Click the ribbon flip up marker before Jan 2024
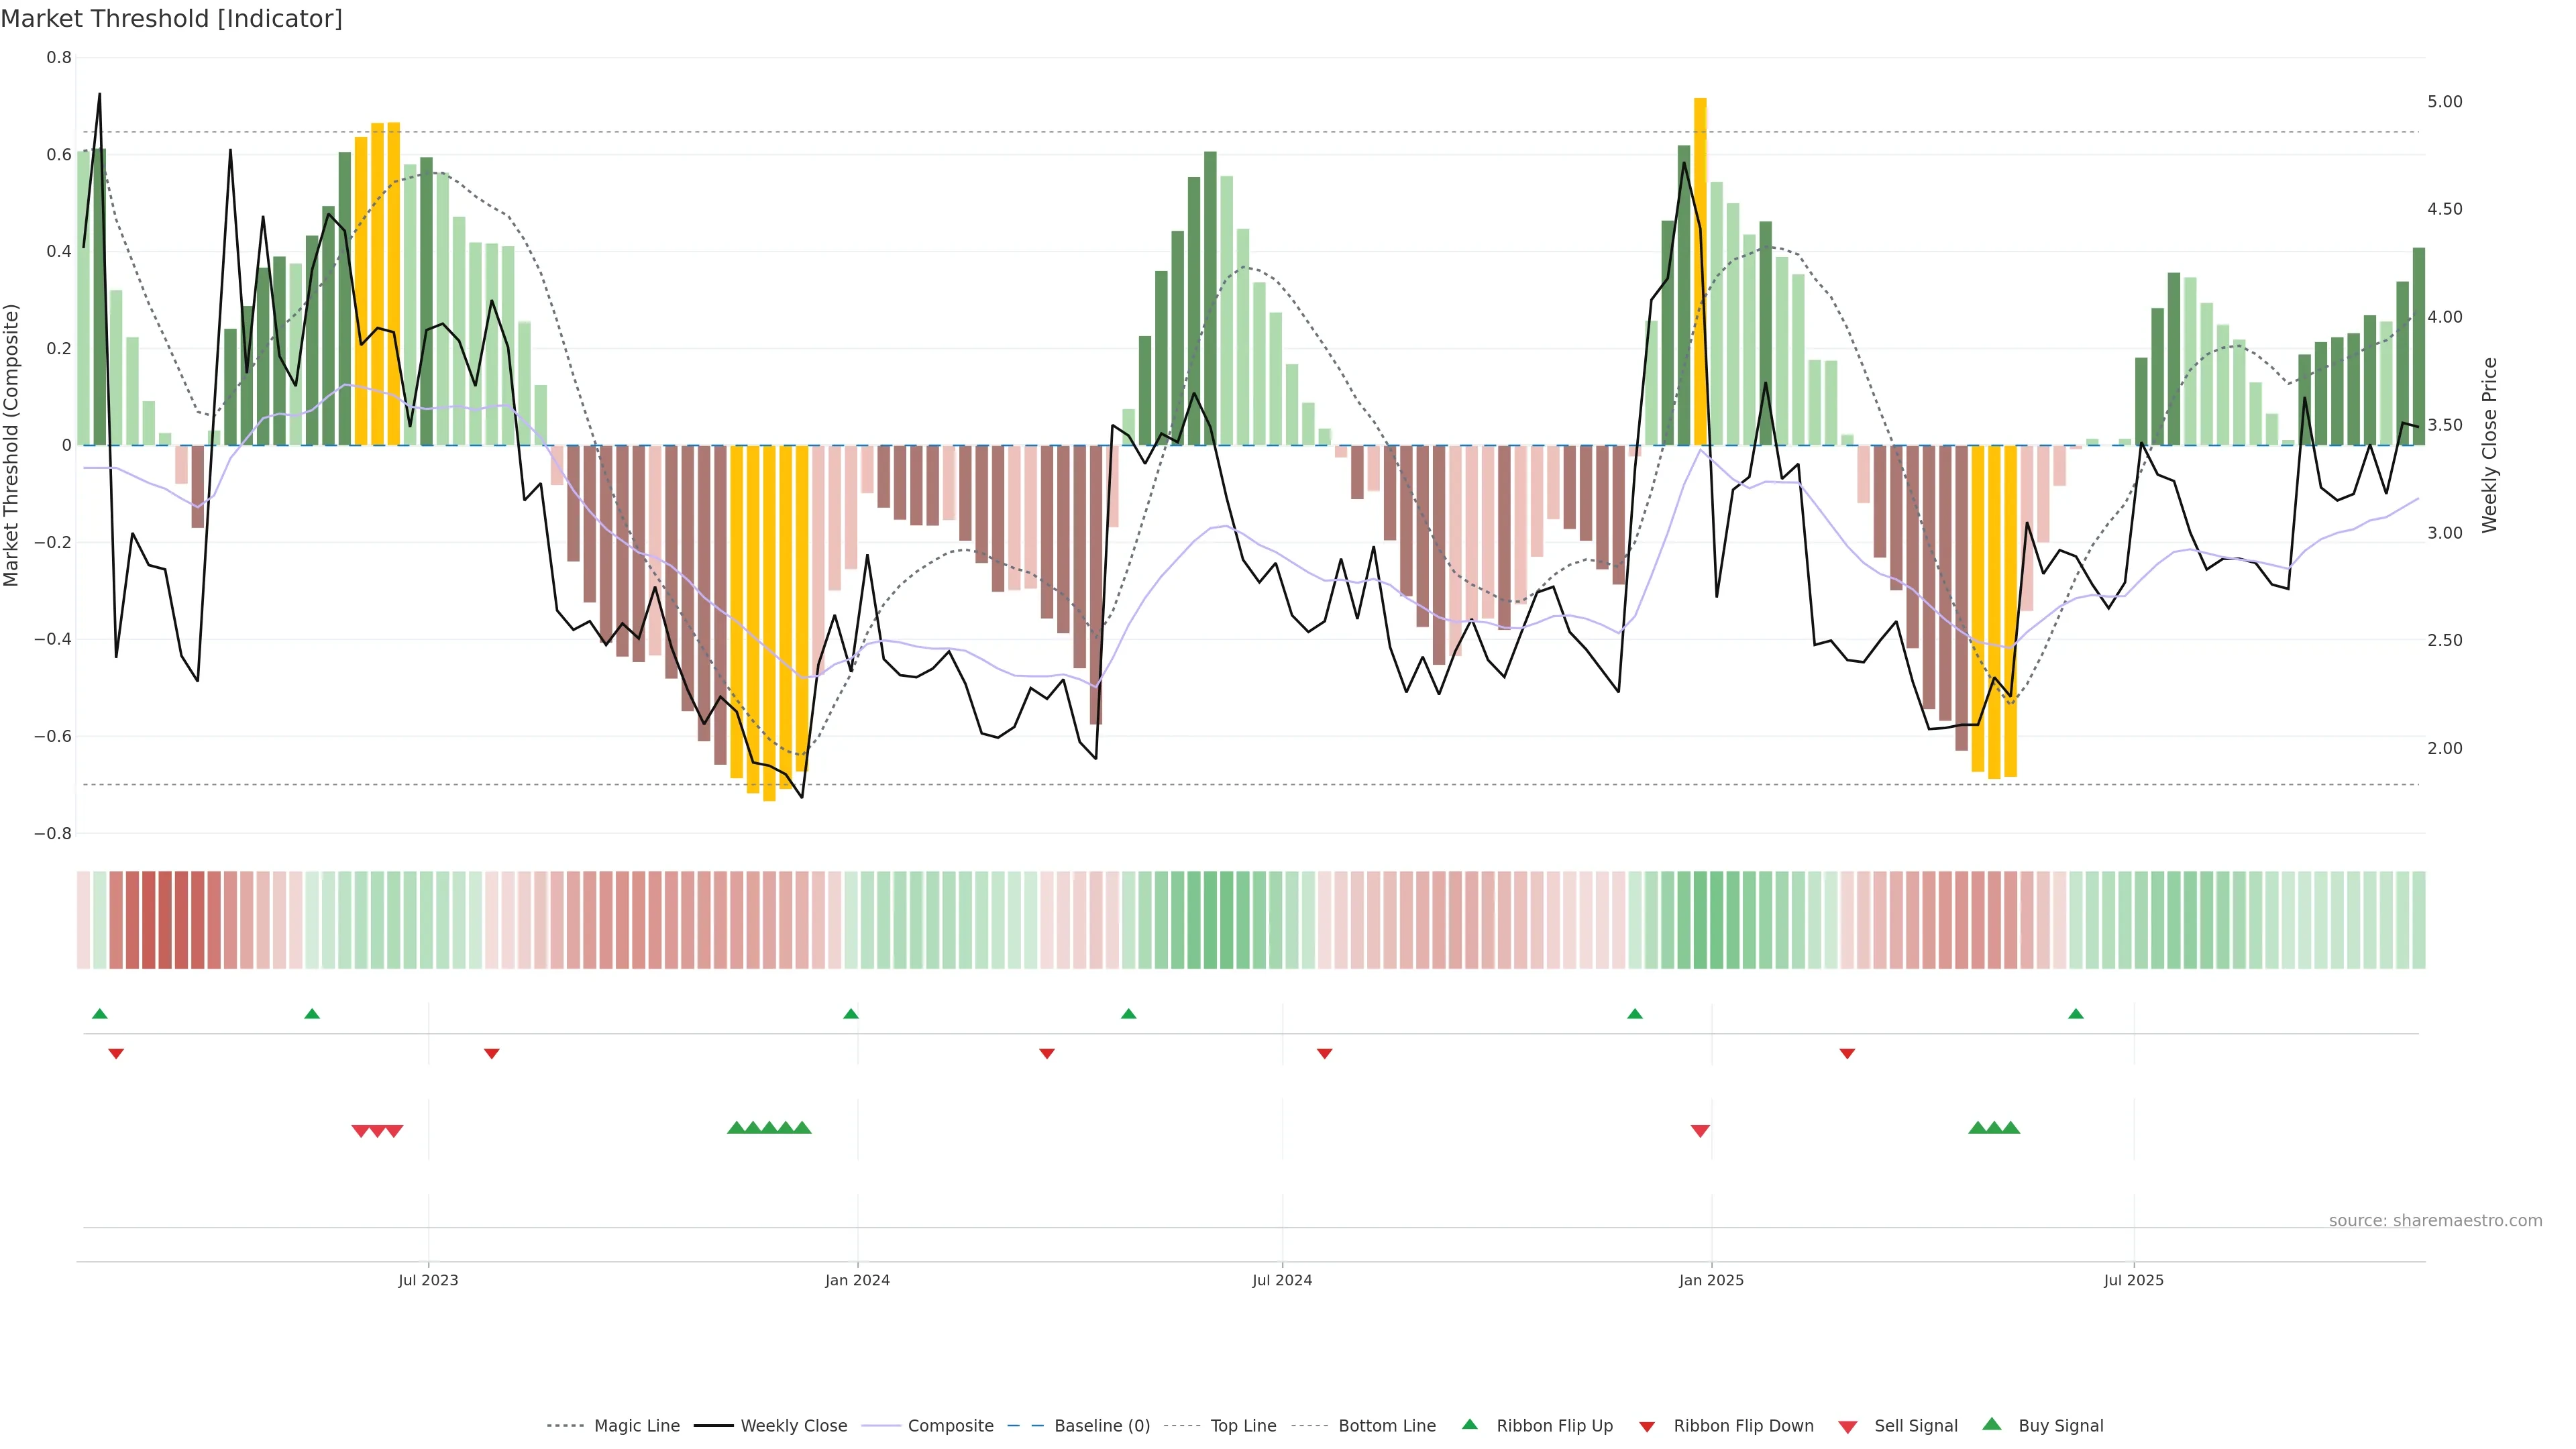The height and width of the screenshot is (1449, 2576). (x=851, y=1014)
